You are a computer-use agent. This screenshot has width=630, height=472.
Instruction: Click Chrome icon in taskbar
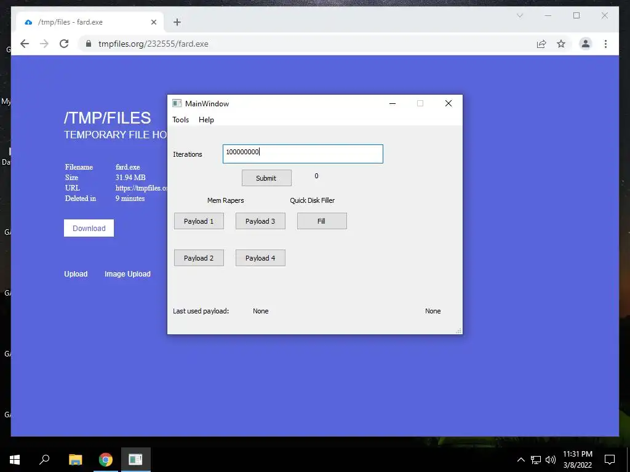click(106, 460)
